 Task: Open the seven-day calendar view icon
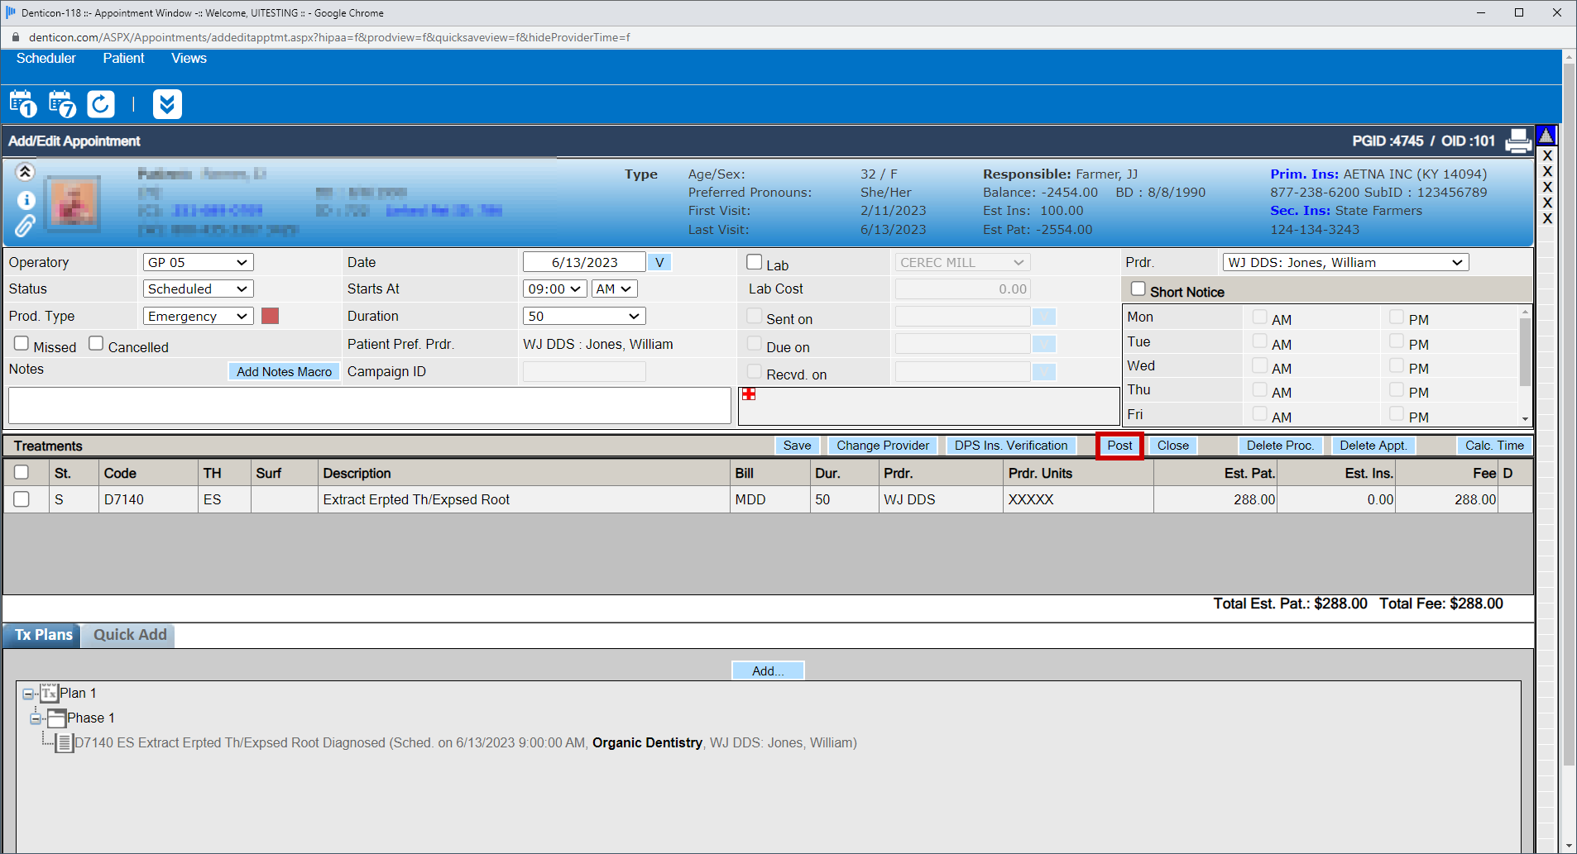(62, 104)
